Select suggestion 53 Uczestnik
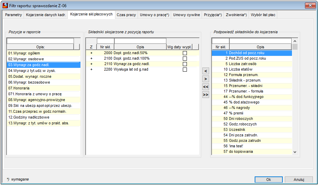This screenshot has width=318, height=185. pos(252,130)
